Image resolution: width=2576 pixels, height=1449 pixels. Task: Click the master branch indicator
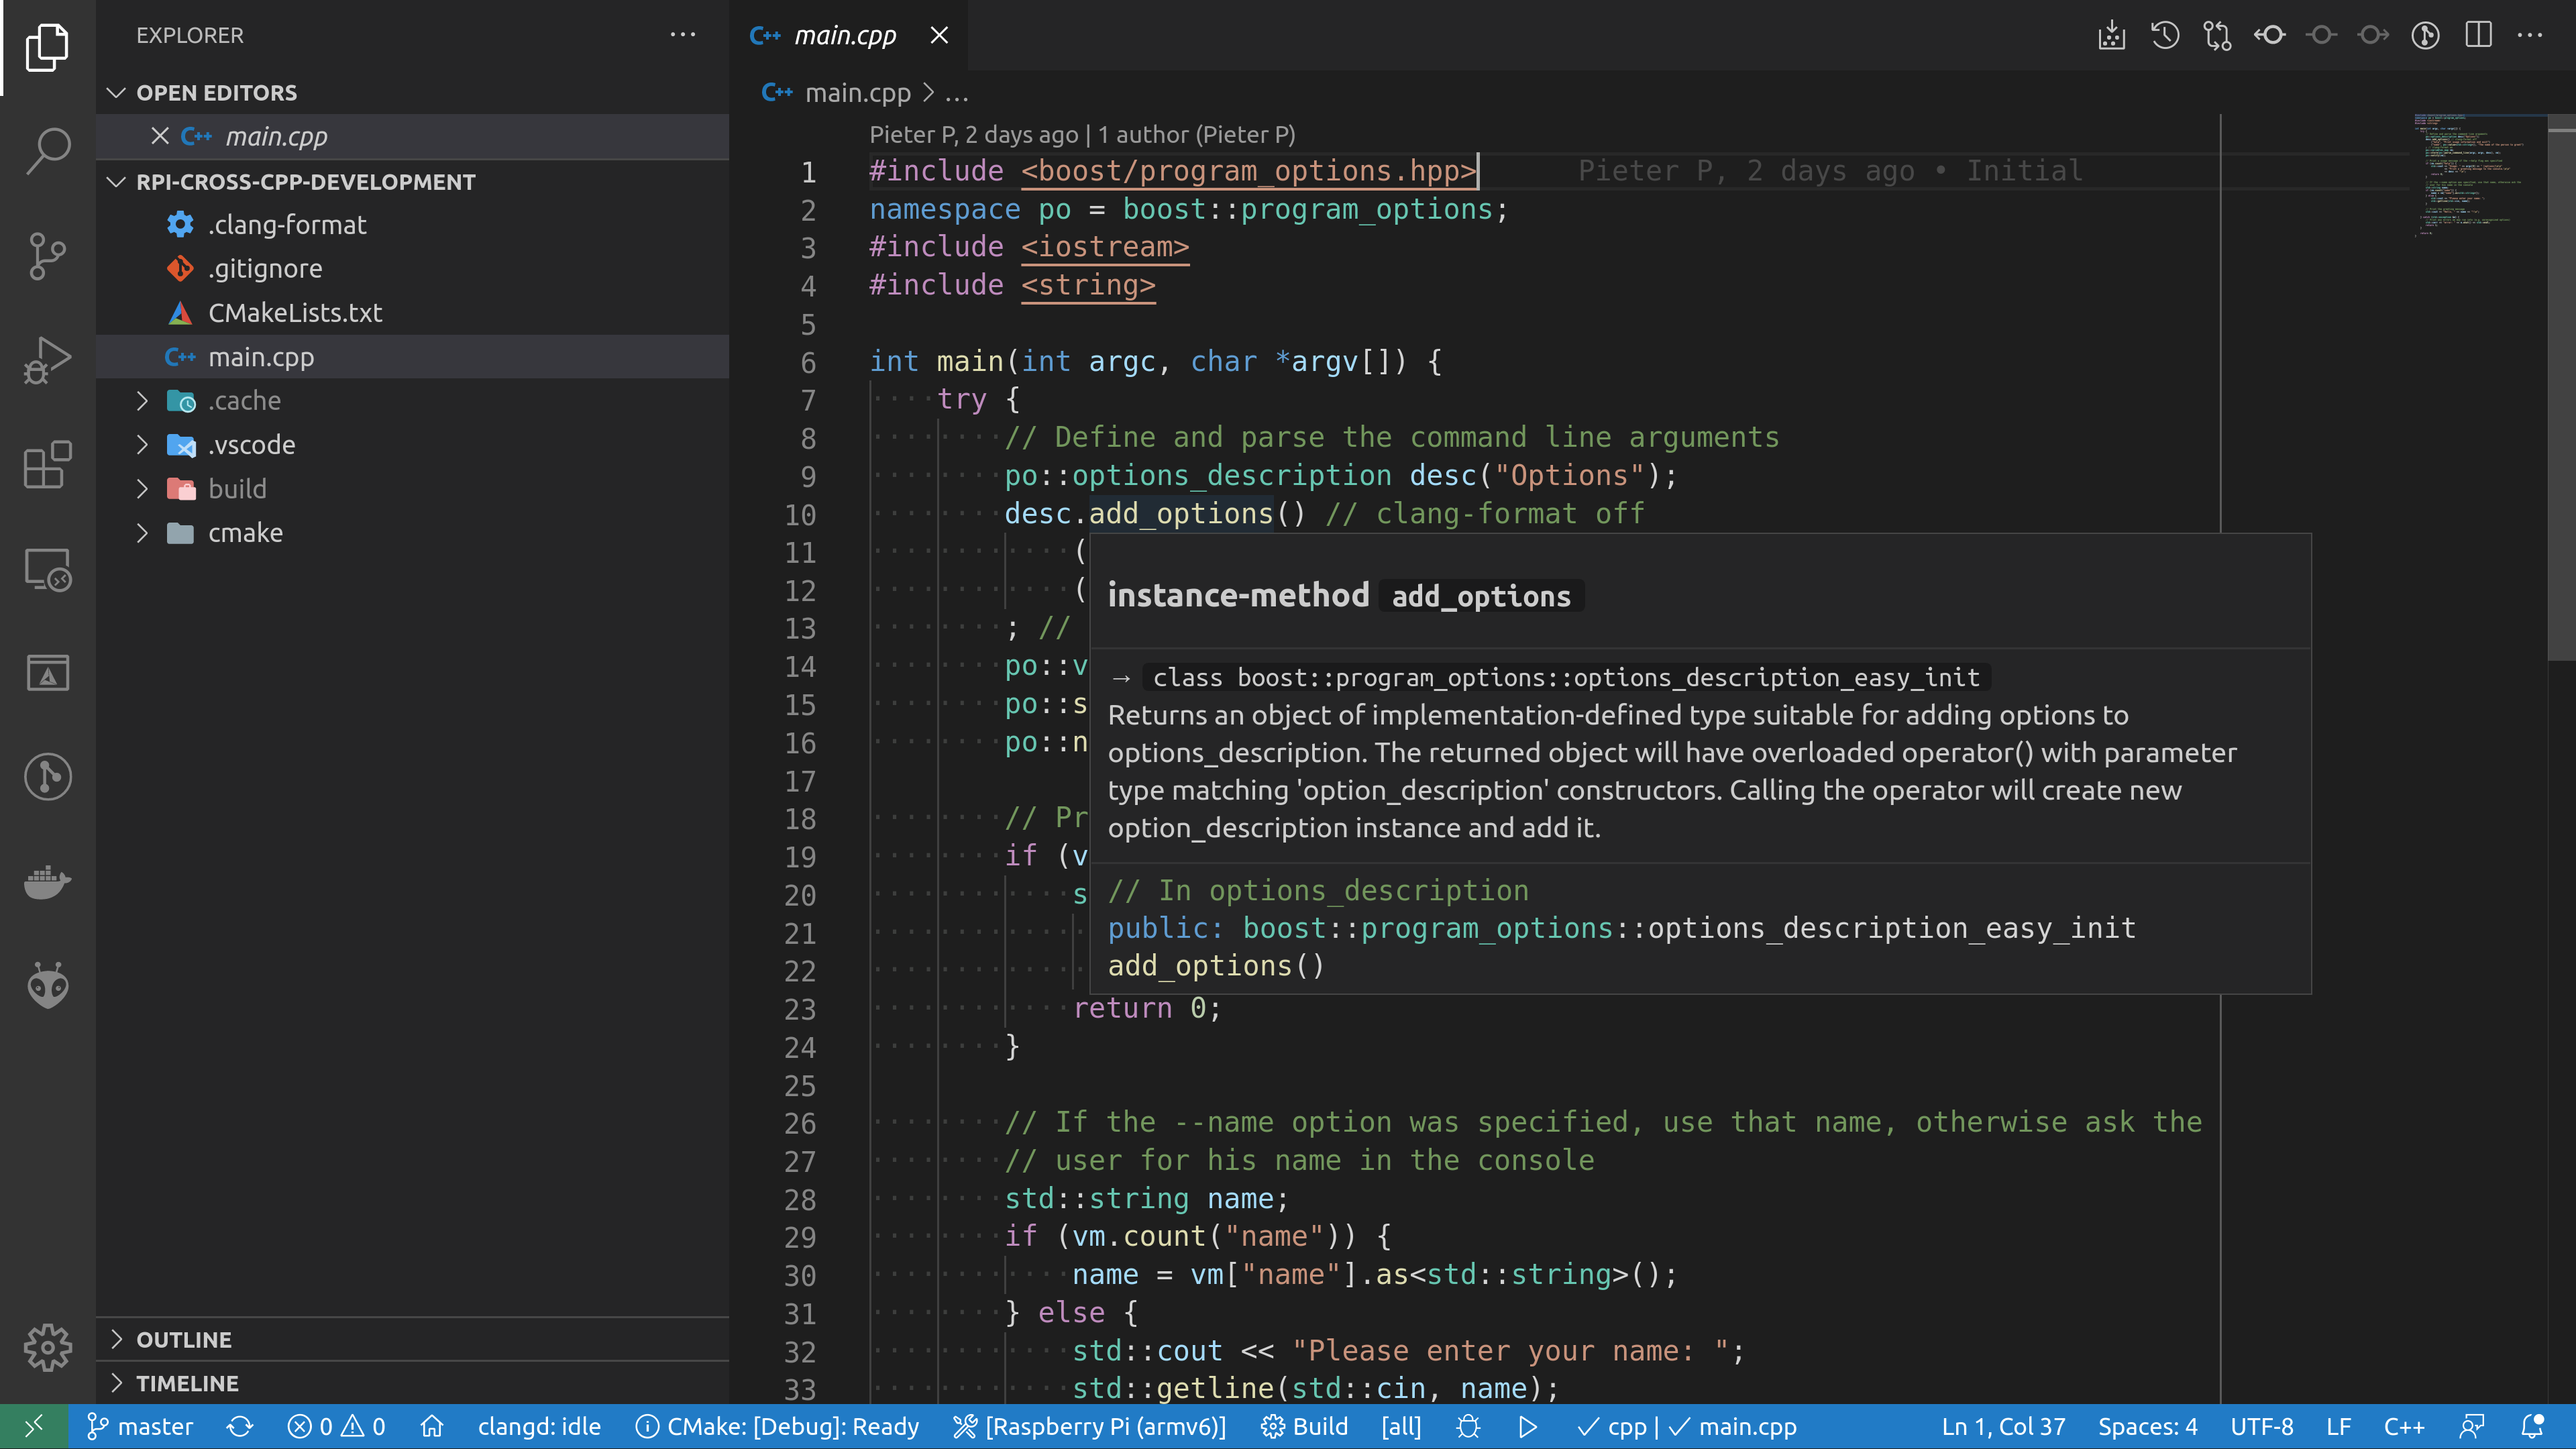(139, 1427)
